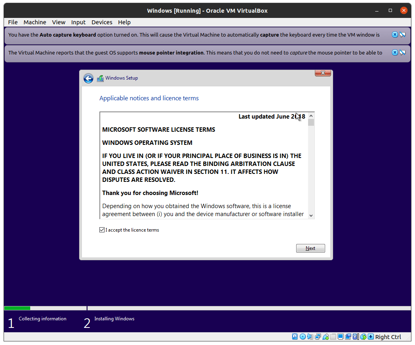415x345 pixels.
Task: Click the Right Ctrl host key label
Action: (388, 337)
